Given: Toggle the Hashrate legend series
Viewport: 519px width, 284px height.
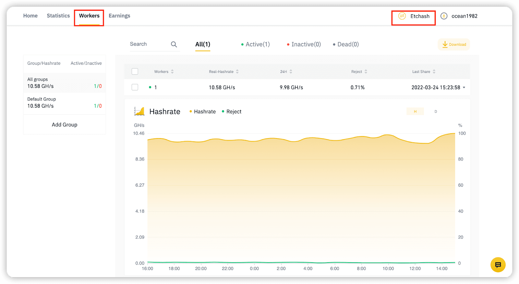Looking at the screenshot, I should pos(202,112).
